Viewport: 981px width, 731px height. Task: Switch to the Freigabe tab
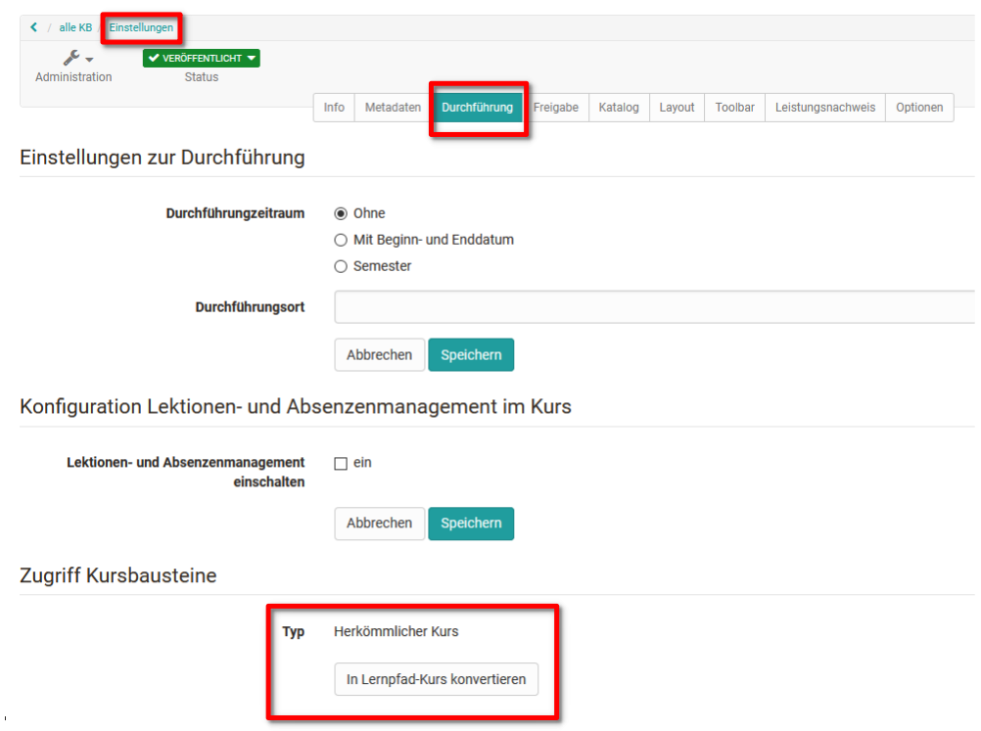[x=556, y=108]
